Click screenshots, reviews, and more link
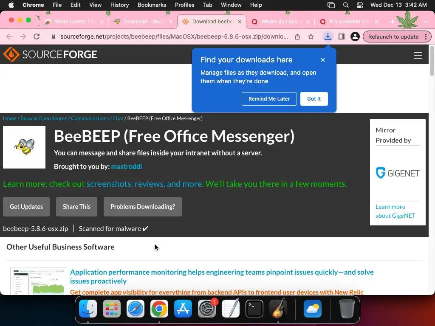This screenshot has width=435, height=326. (144, 184)
